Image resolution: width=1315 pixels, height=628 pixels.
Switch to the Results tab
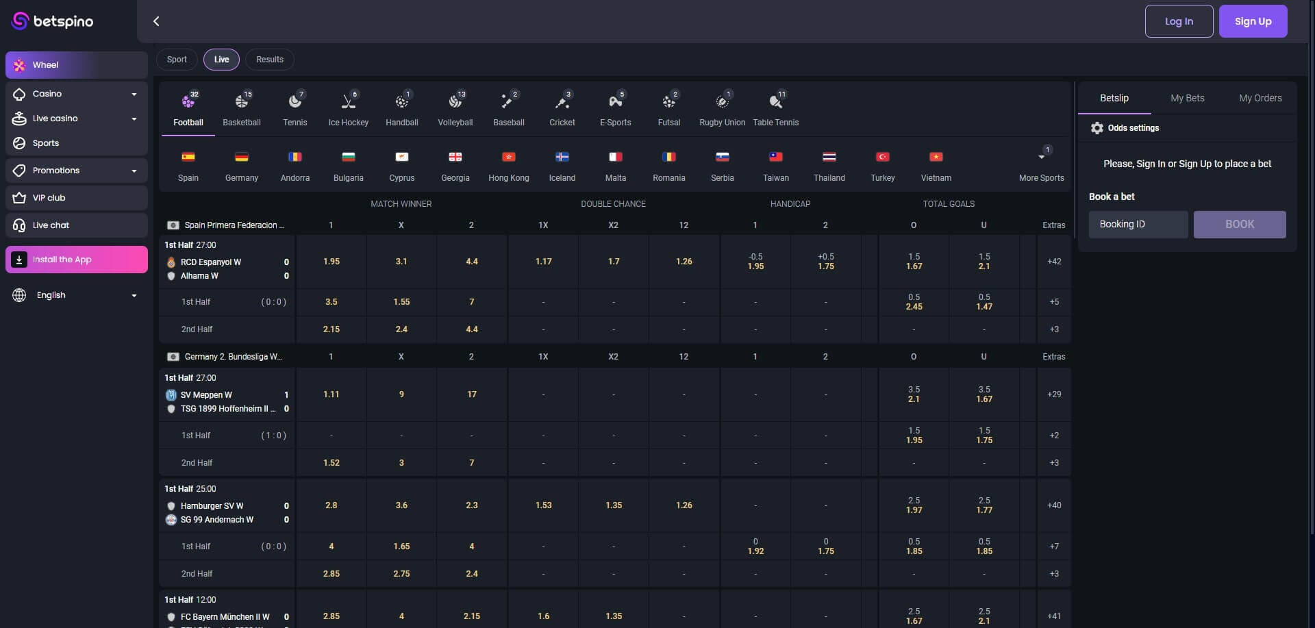coord(269,59)
